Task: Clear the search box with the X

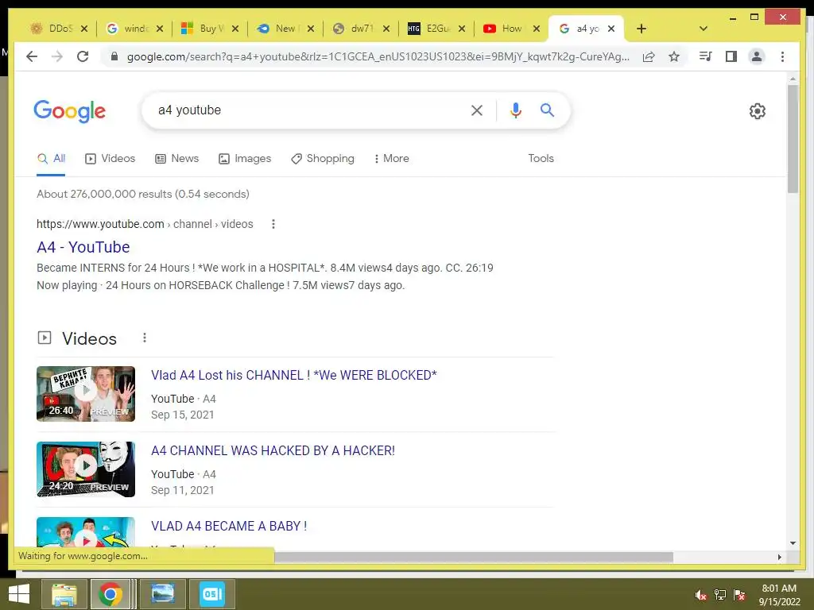Action: (x=477, y=110)
